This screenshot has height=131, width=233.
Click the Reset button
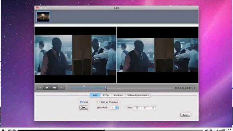pyautogui.click(x=185, y=115)
